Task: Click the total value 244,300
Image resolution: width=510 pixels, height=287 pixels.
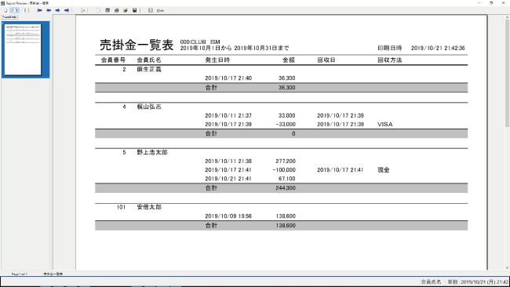Action: click(x=286, y=188)
